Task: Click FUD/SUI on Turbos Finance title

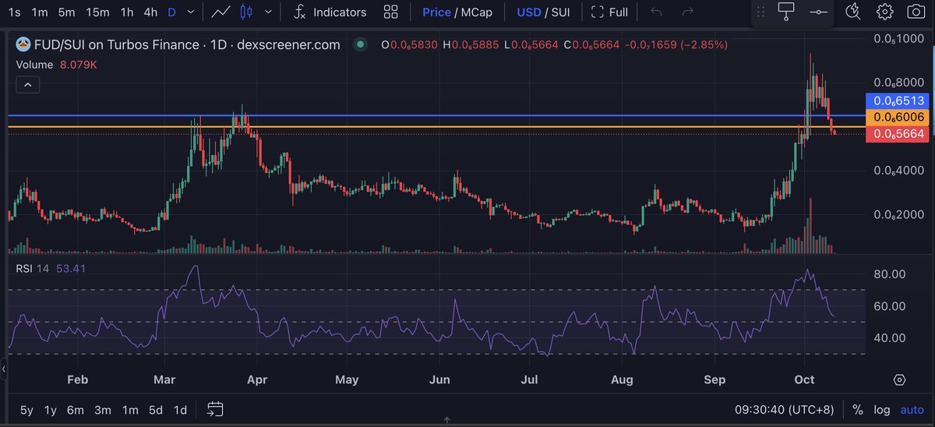Action: tap(117, 44)
